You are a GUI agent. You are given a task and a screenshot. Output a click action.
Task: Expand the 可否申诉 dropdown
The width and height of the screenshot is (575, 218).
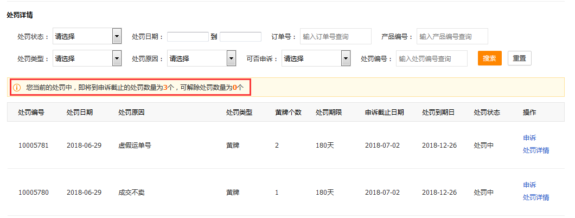pyautogui.click(x=316, y=58)
